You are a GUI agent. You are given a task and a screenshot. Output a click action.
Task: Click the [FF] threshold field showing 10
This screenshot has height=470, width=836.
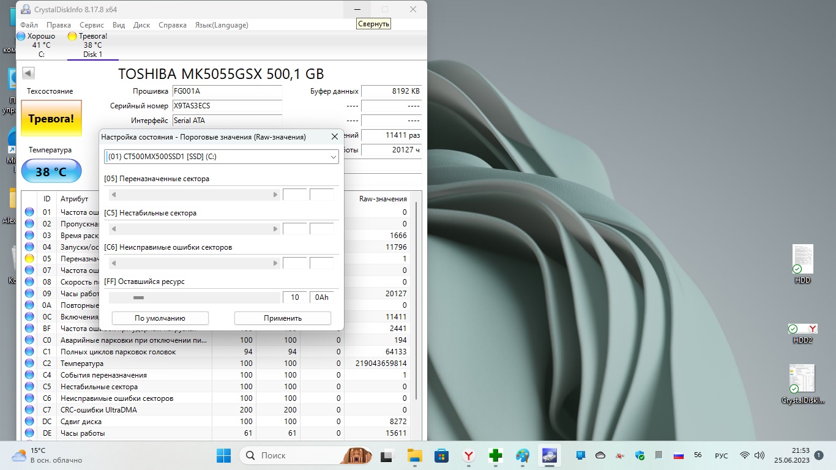pos(295,297)
